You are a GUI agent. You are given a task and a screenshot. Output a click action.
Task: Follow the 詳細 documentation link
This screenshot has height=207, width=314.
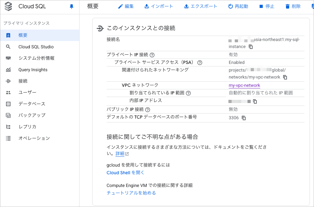pyautogui.click(x=120, y=154)
